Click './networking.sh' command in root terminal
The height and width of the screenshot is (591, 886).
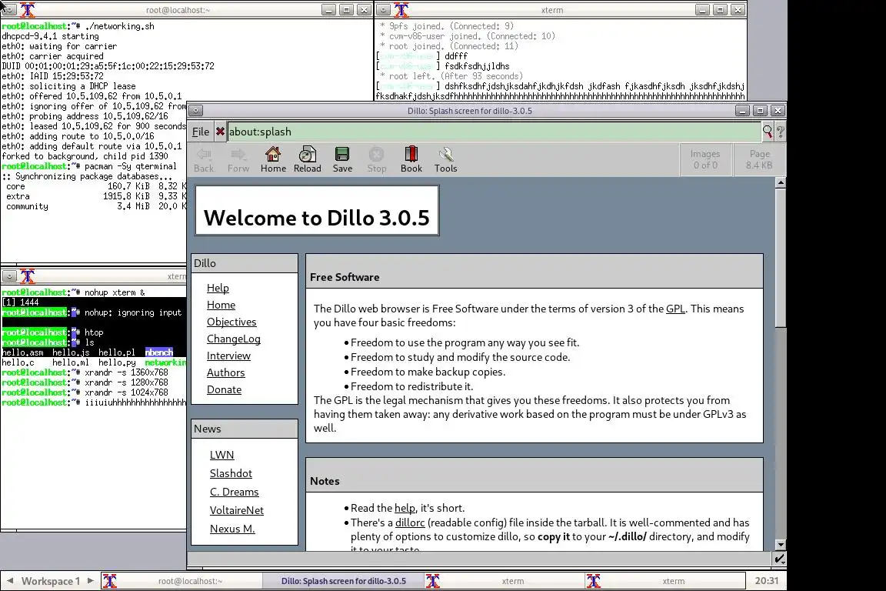(x=119, y=26)
